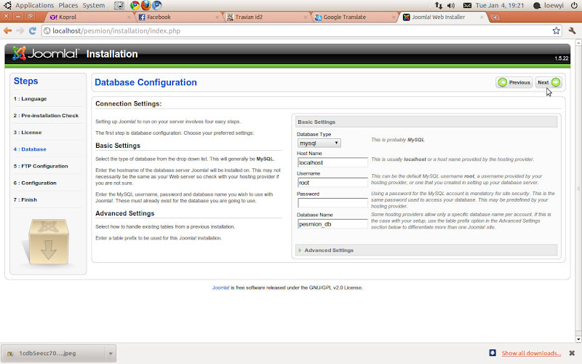The image size is (582, 364).
Task: Click step '6 : Configuration'
Action: click(35, 183)
